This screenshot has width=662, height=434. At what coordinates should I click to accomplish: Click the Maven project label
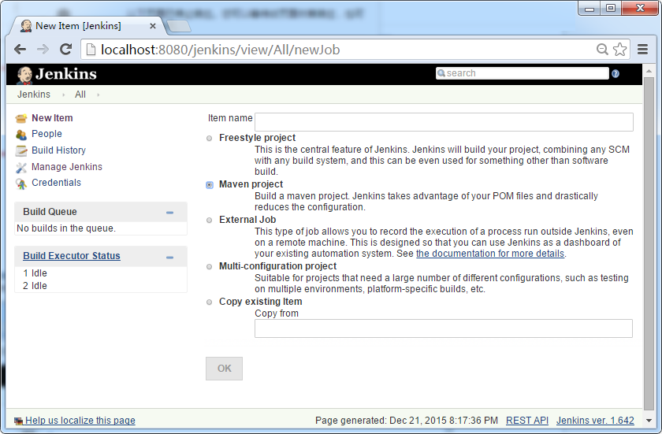pyautogui.click(x=251, y=184)
